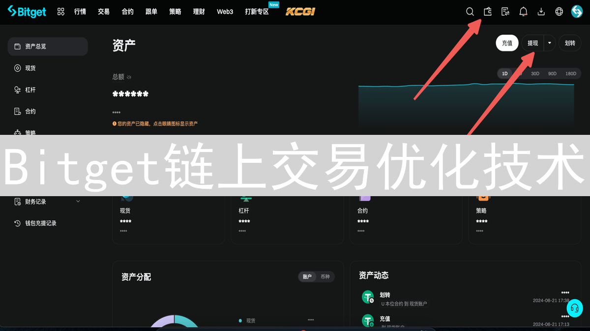Open 理财 in the top navigation
Screen dimensions: 590x331
[x=199, y=11]
